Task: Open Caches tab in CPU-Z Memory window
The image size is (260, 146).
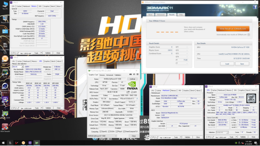Action: pos(19,6)
